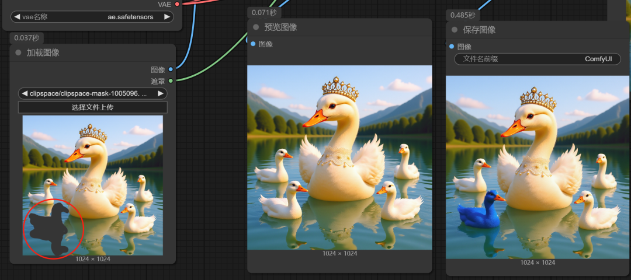Image resolution: width=631 pixels, height=280 pixels.
Task: Click the 图像 input socket on 预览图像
Action: coord(253,44)
